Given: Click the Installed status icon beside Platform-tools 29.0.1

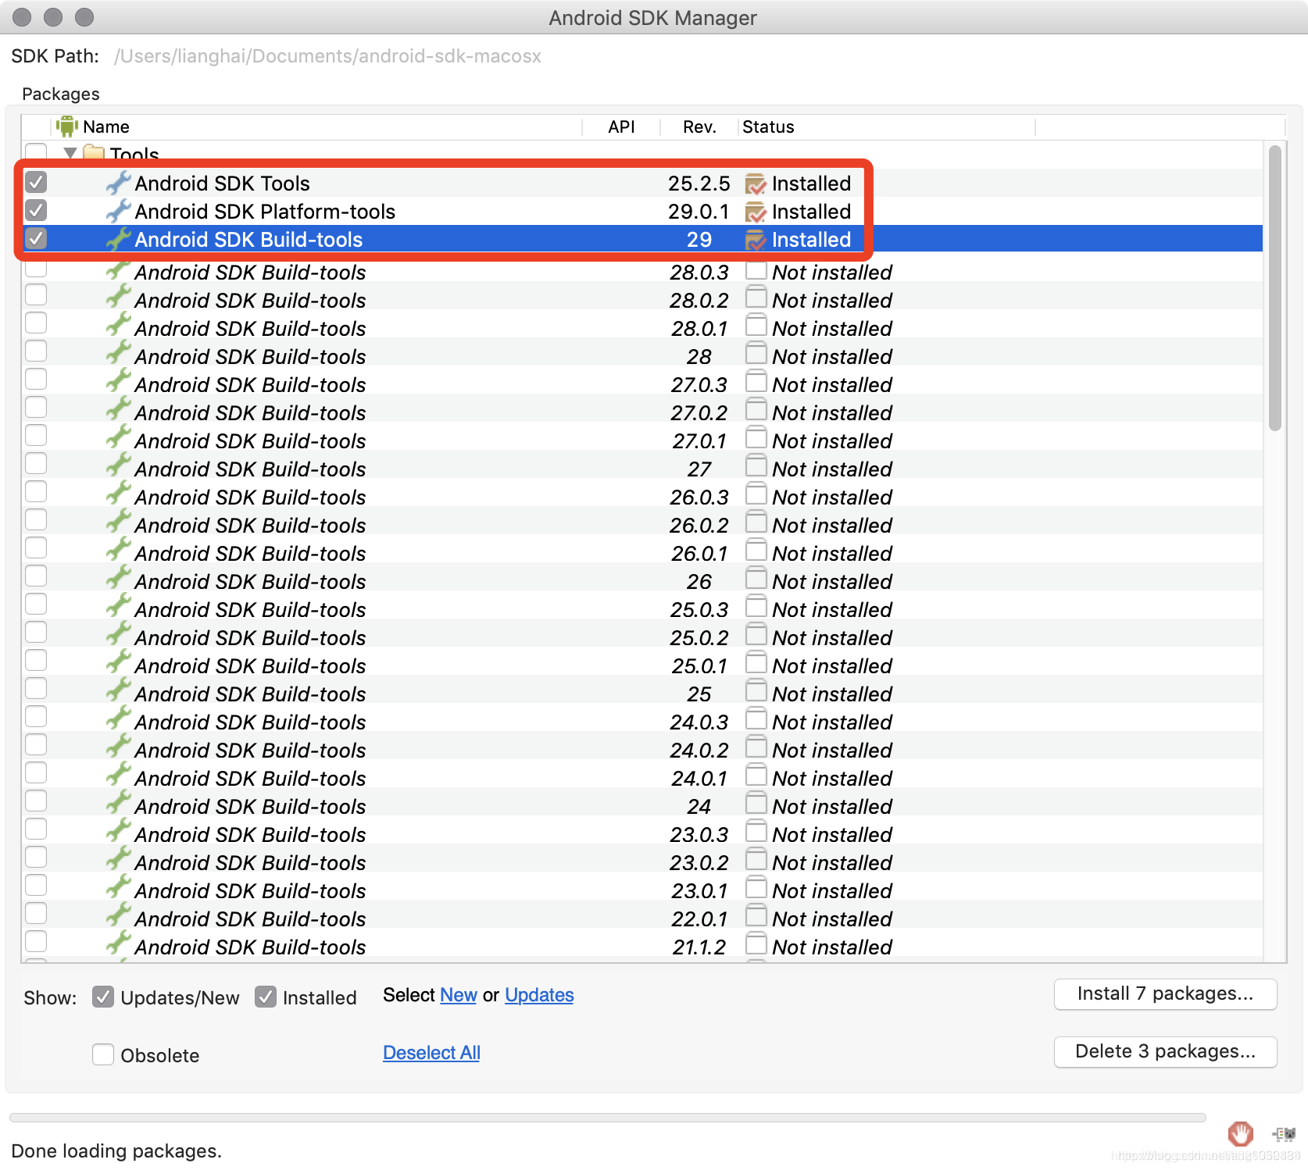Looking at the screenshot, I should [x=755, y=211].
